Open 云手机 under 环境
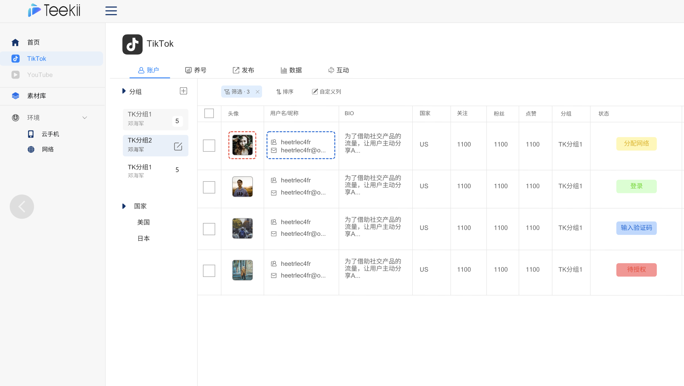 coord(50,134)
